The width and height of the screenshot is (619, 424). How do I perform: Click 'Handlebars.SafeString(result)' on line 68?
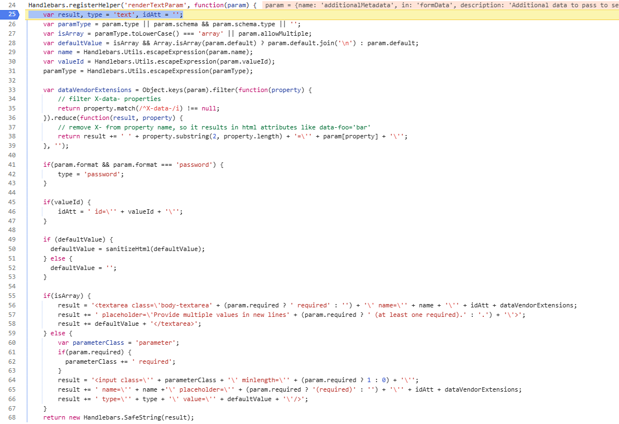click(x=137, y=417)
